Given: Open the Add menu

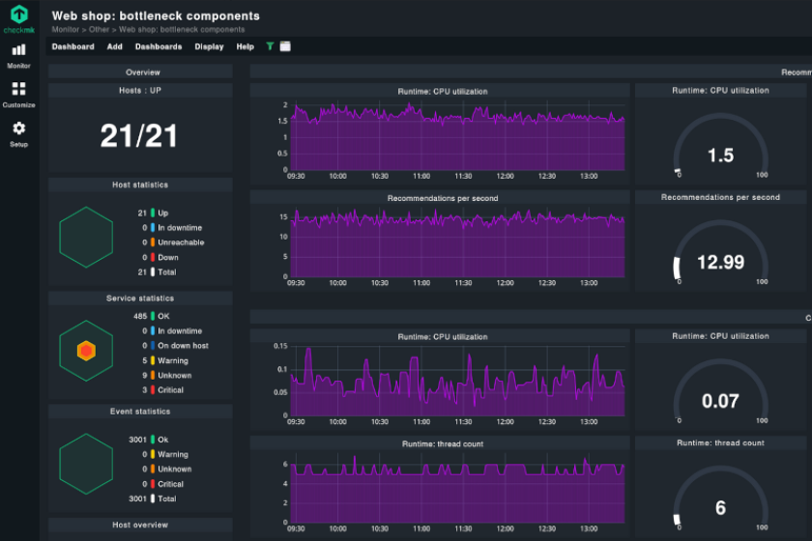Looking at the screenshot, I should tap(114, 46).
